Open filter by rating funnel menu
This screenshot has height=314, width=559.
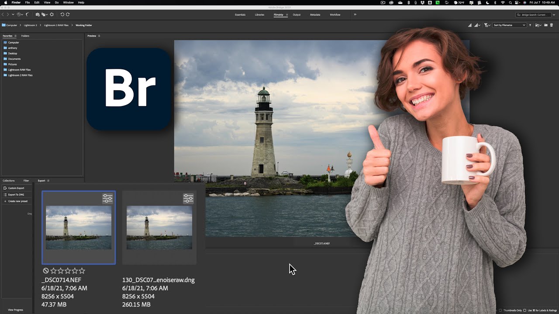(488, 25)
